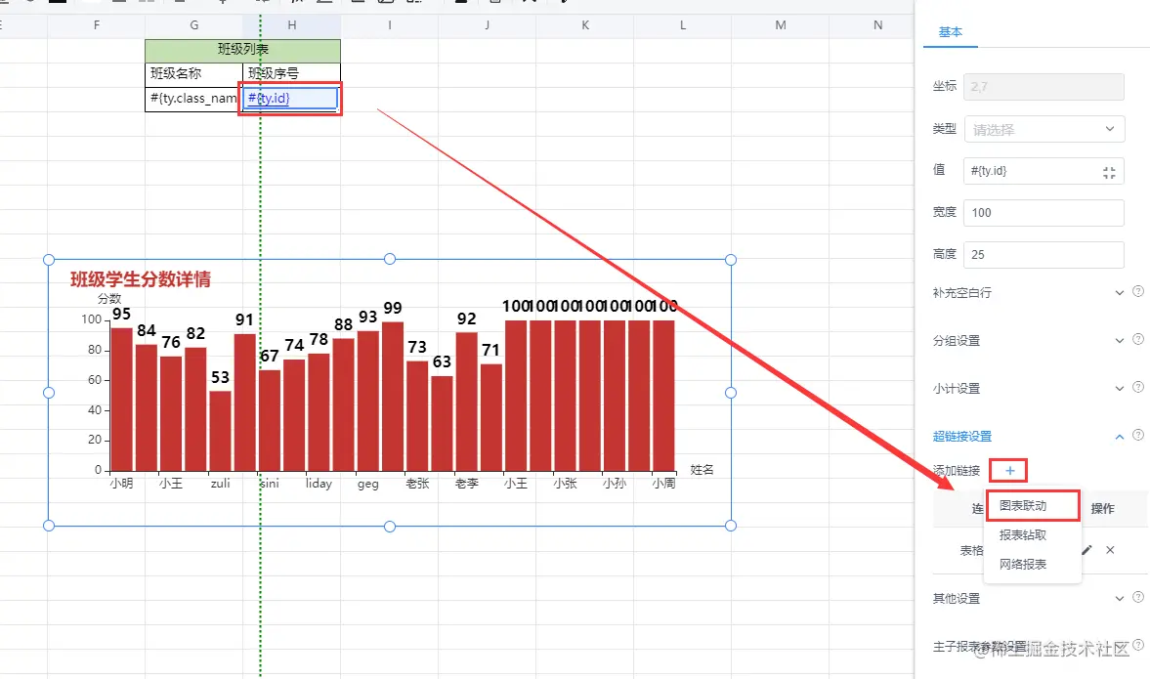The height and width of the screenshot is (679, 1150).
Task: Switch to the 基本 tab
Action: (x=951, y=32)
